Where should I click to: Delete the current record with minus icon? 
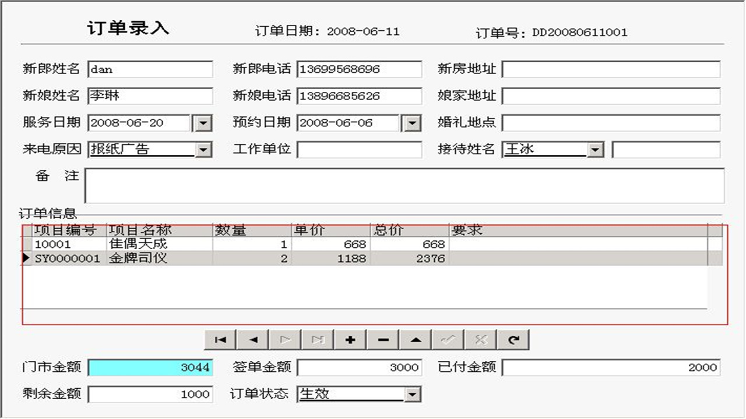tap(382, 340)
